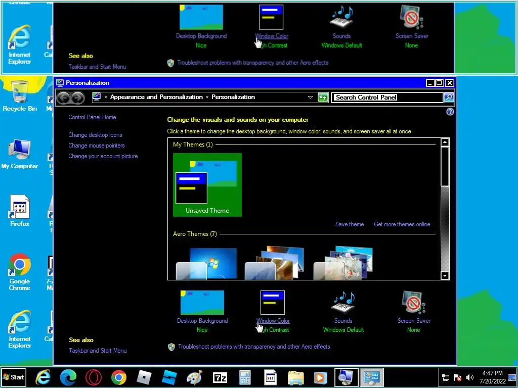Screen dimensions: 518x388
Task: Refresh the Personalization address bar
Action: point(323,98)
